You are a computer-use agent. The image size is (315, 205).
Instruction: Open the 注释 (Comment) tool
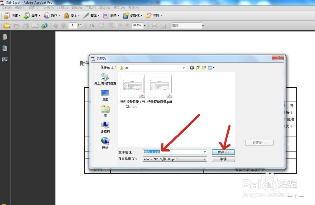[x=152, y=15]
